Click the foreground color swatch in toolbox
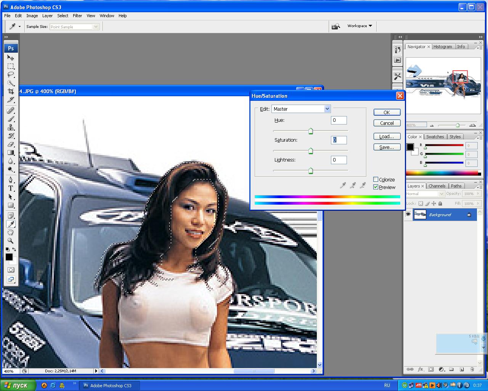The height and width of the screenshot is (391, 488). (x=9, y=257)
